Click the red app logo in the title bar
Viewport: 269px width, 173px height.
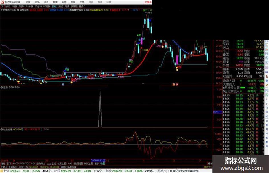point(2,2)
